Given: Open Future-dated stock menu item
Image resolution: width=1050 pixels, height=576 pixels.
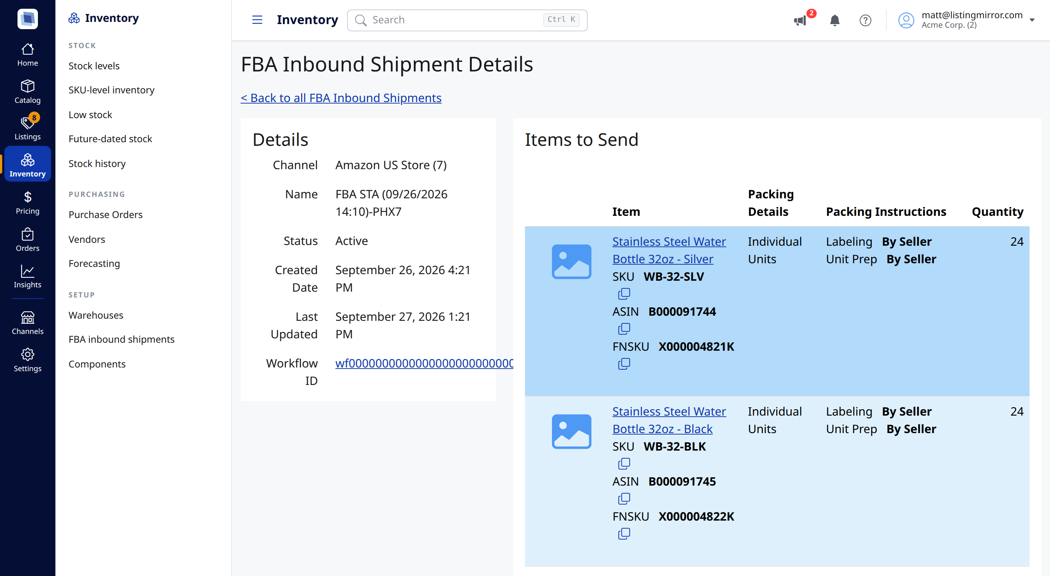Looking at the screenshot, I should (110, 139).
